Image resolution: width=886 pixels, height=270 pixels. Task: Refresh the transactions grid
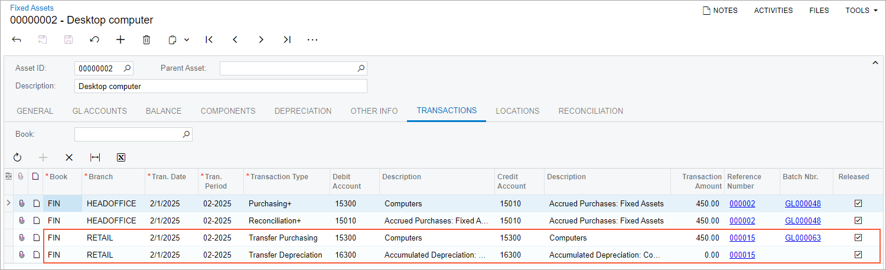point(17,157)
